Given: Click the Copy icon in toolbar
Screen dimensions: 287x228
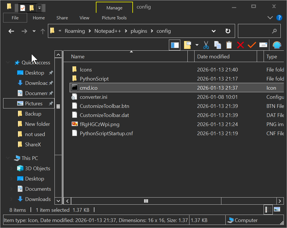Looking at the screenshot, I should (217, 45).
